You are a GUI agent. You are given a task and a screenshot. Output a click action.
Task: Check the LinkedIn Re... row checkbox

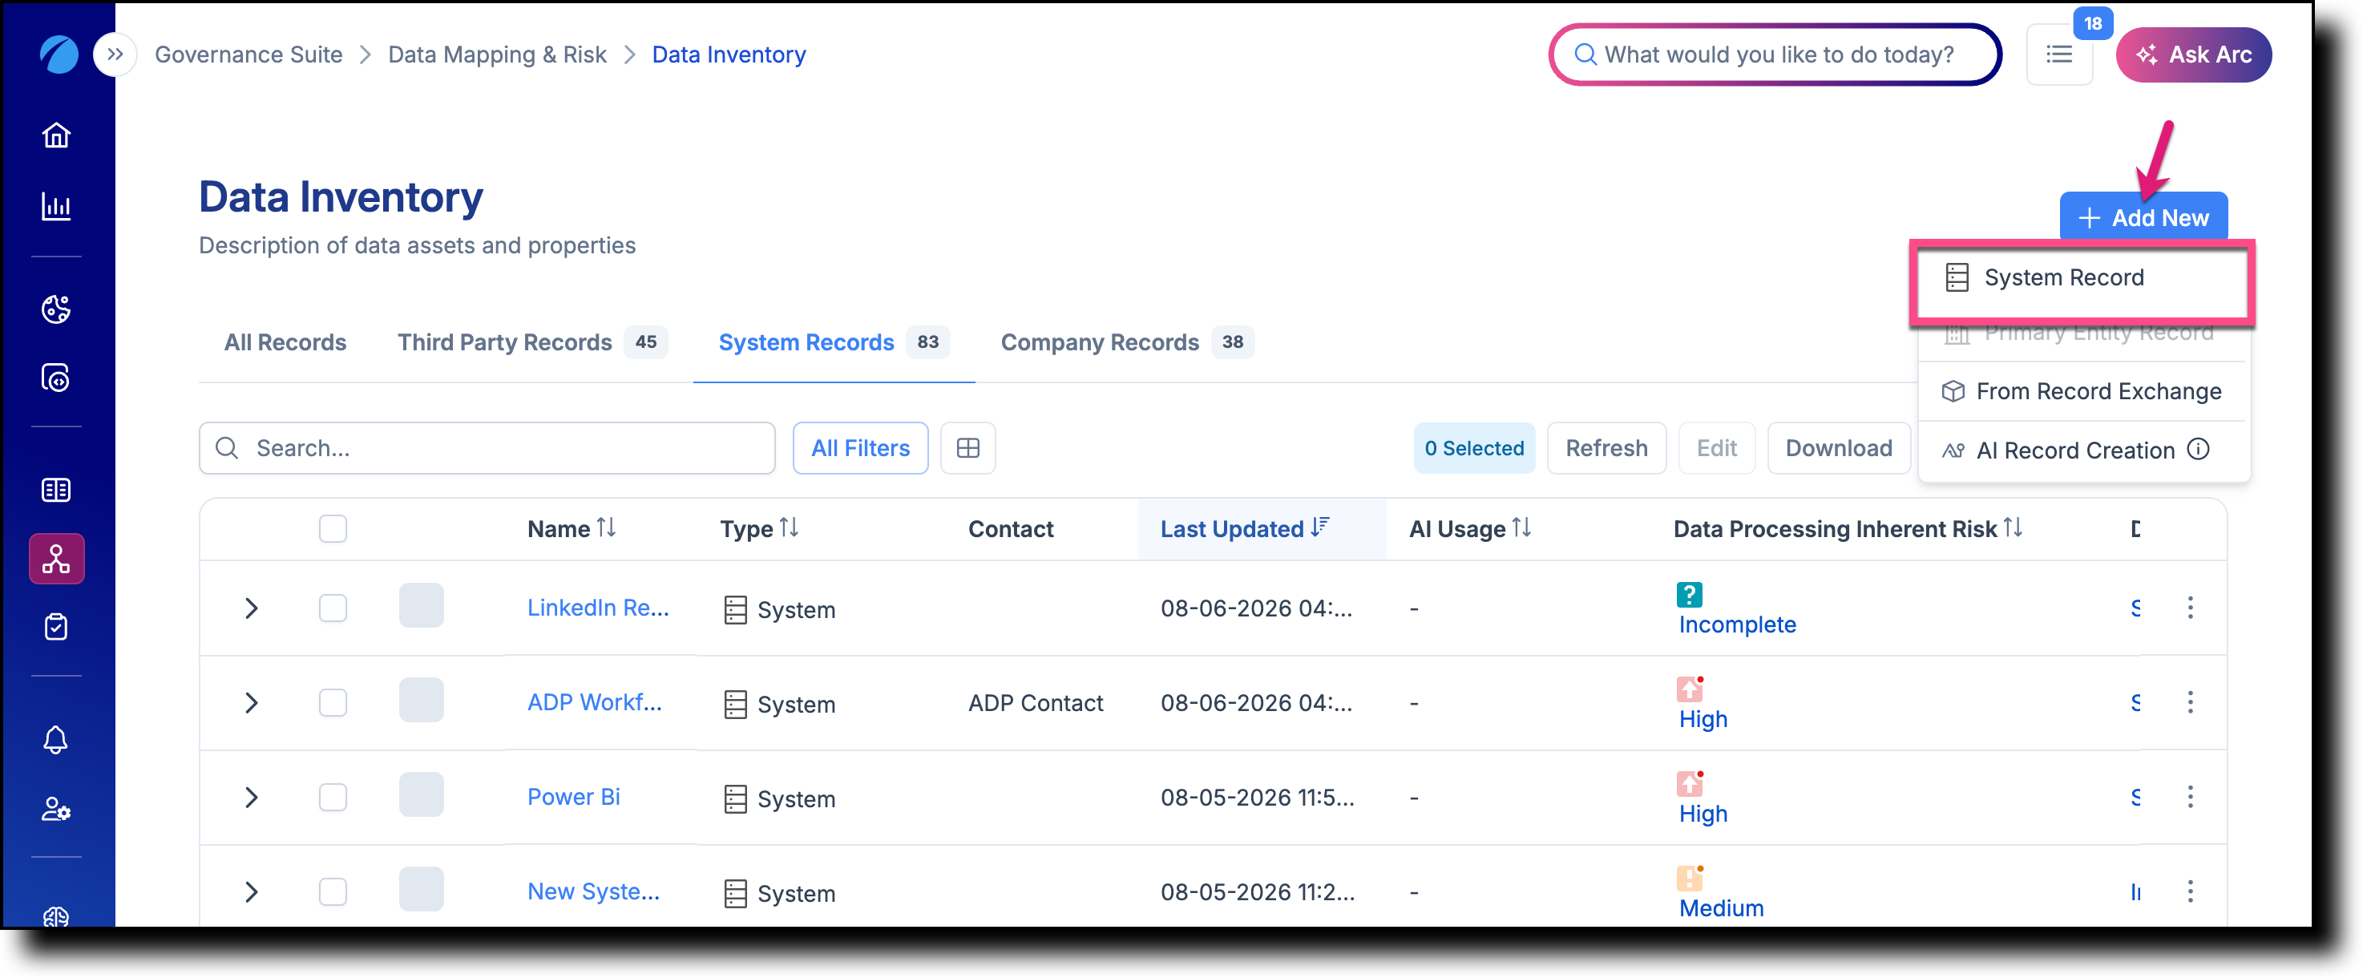pyautogui.click(x=333, y=608)
